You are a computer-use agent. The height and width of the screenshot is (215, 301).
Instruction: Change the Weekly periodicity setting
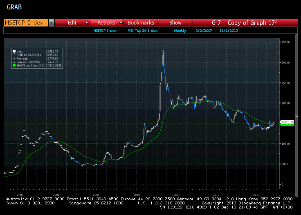coord(180,31)
